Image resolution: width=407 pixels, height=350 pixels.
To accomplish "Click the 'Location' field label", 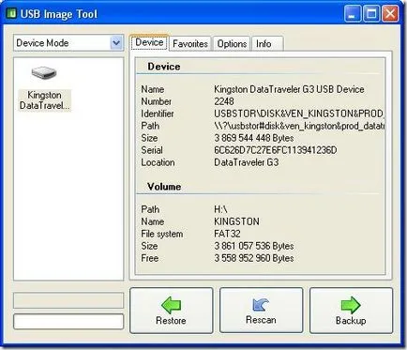I will pyautogui.click(x=158, y=162).
